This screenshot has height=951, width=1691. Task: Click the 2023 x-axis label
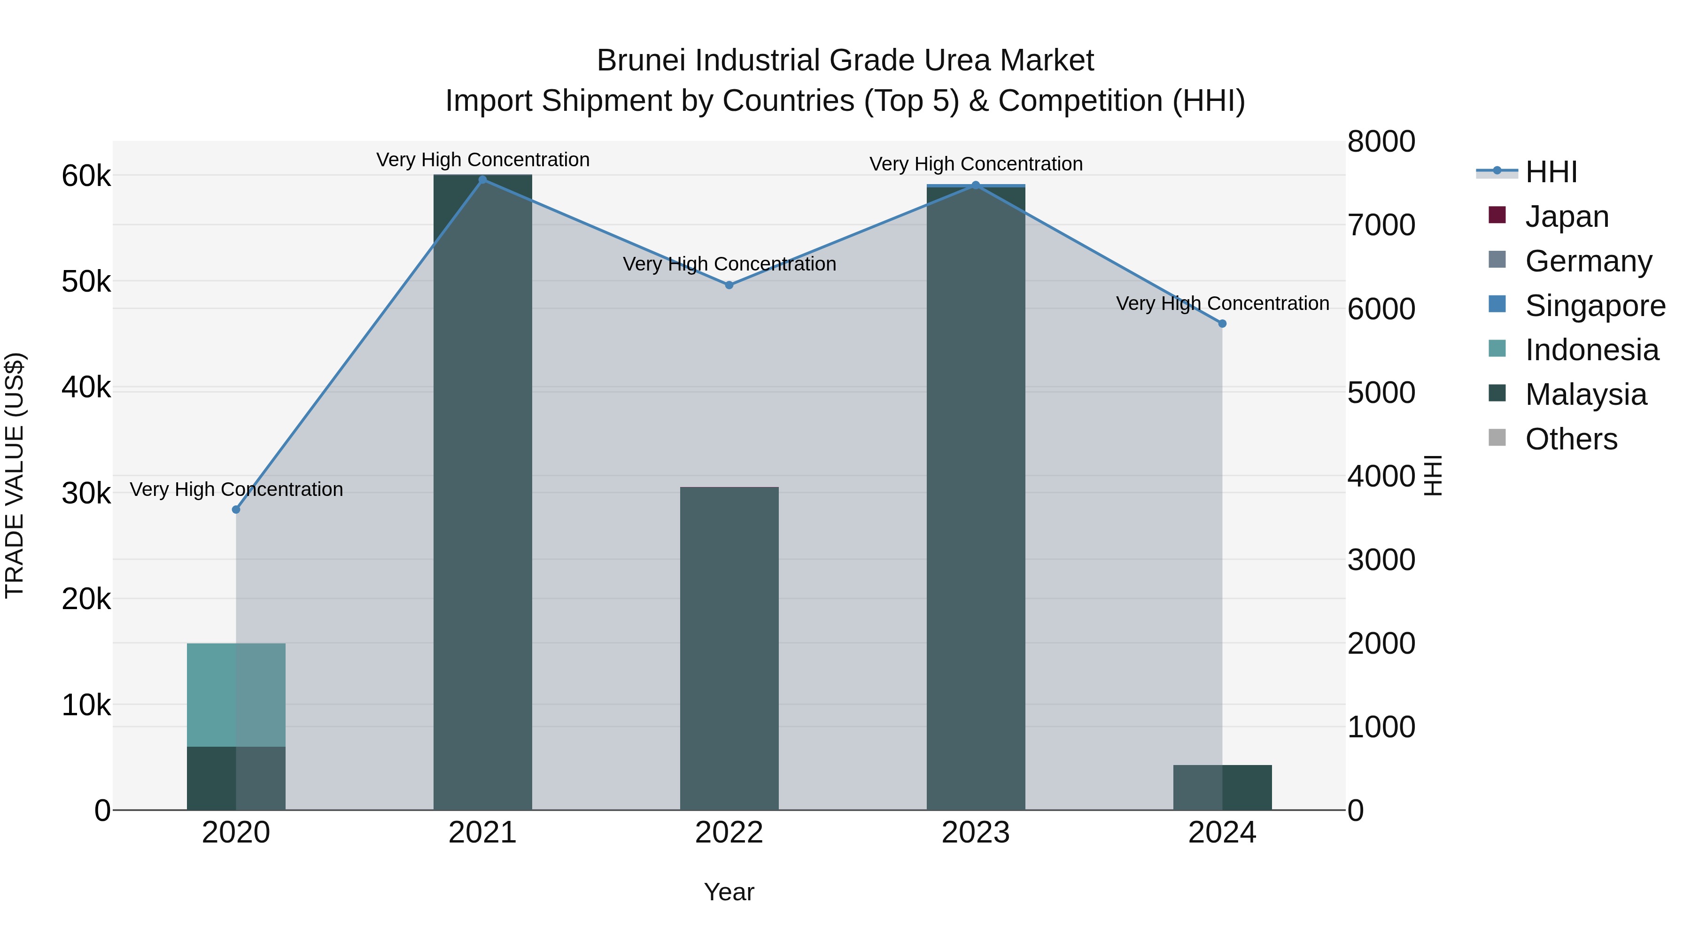976,833
